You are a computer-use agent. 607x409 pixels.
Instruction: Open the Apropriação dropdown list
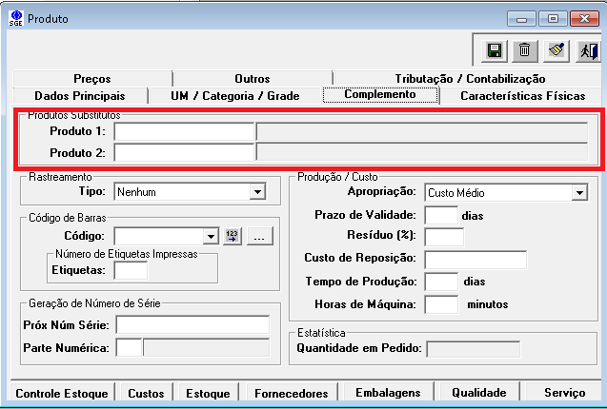(x=578, y=192)
